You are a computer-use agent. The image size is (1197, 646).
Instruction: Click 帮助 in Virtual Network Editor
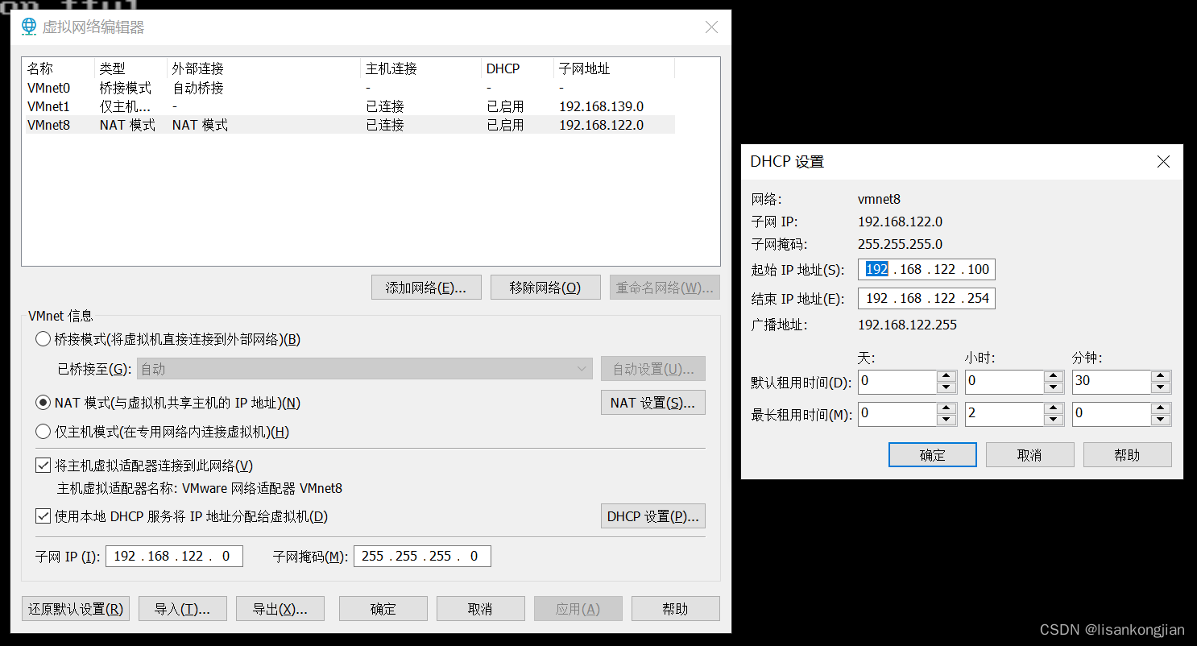[x=676, y=608]
